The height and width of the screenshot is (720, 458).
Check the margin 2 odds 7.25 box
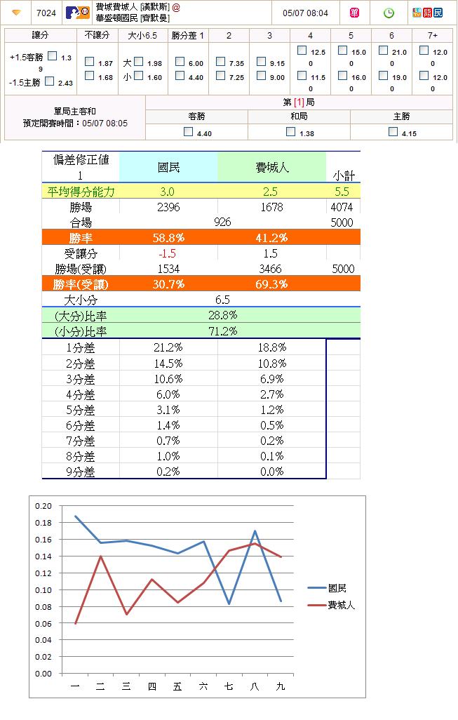coord(221,75)
